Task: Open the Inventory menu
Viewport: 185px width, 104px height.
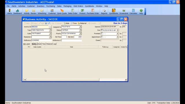Action: pos(40,6)
